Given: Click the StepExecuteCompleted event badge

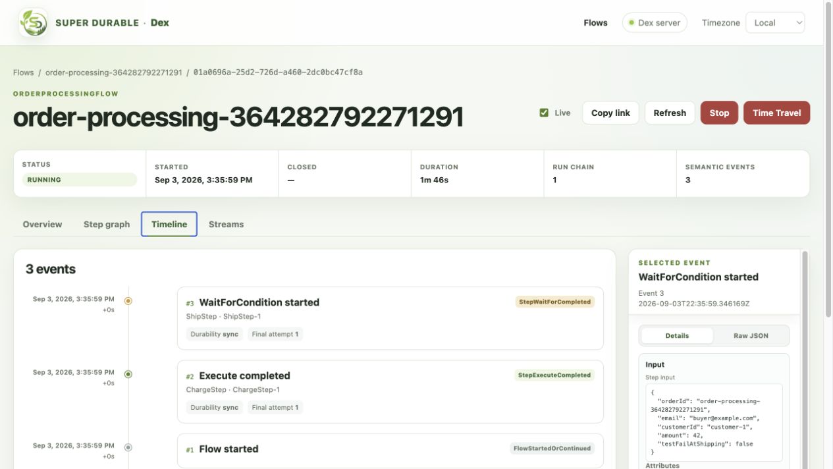Looking at the screenshot, I should (x=554, y=375).
